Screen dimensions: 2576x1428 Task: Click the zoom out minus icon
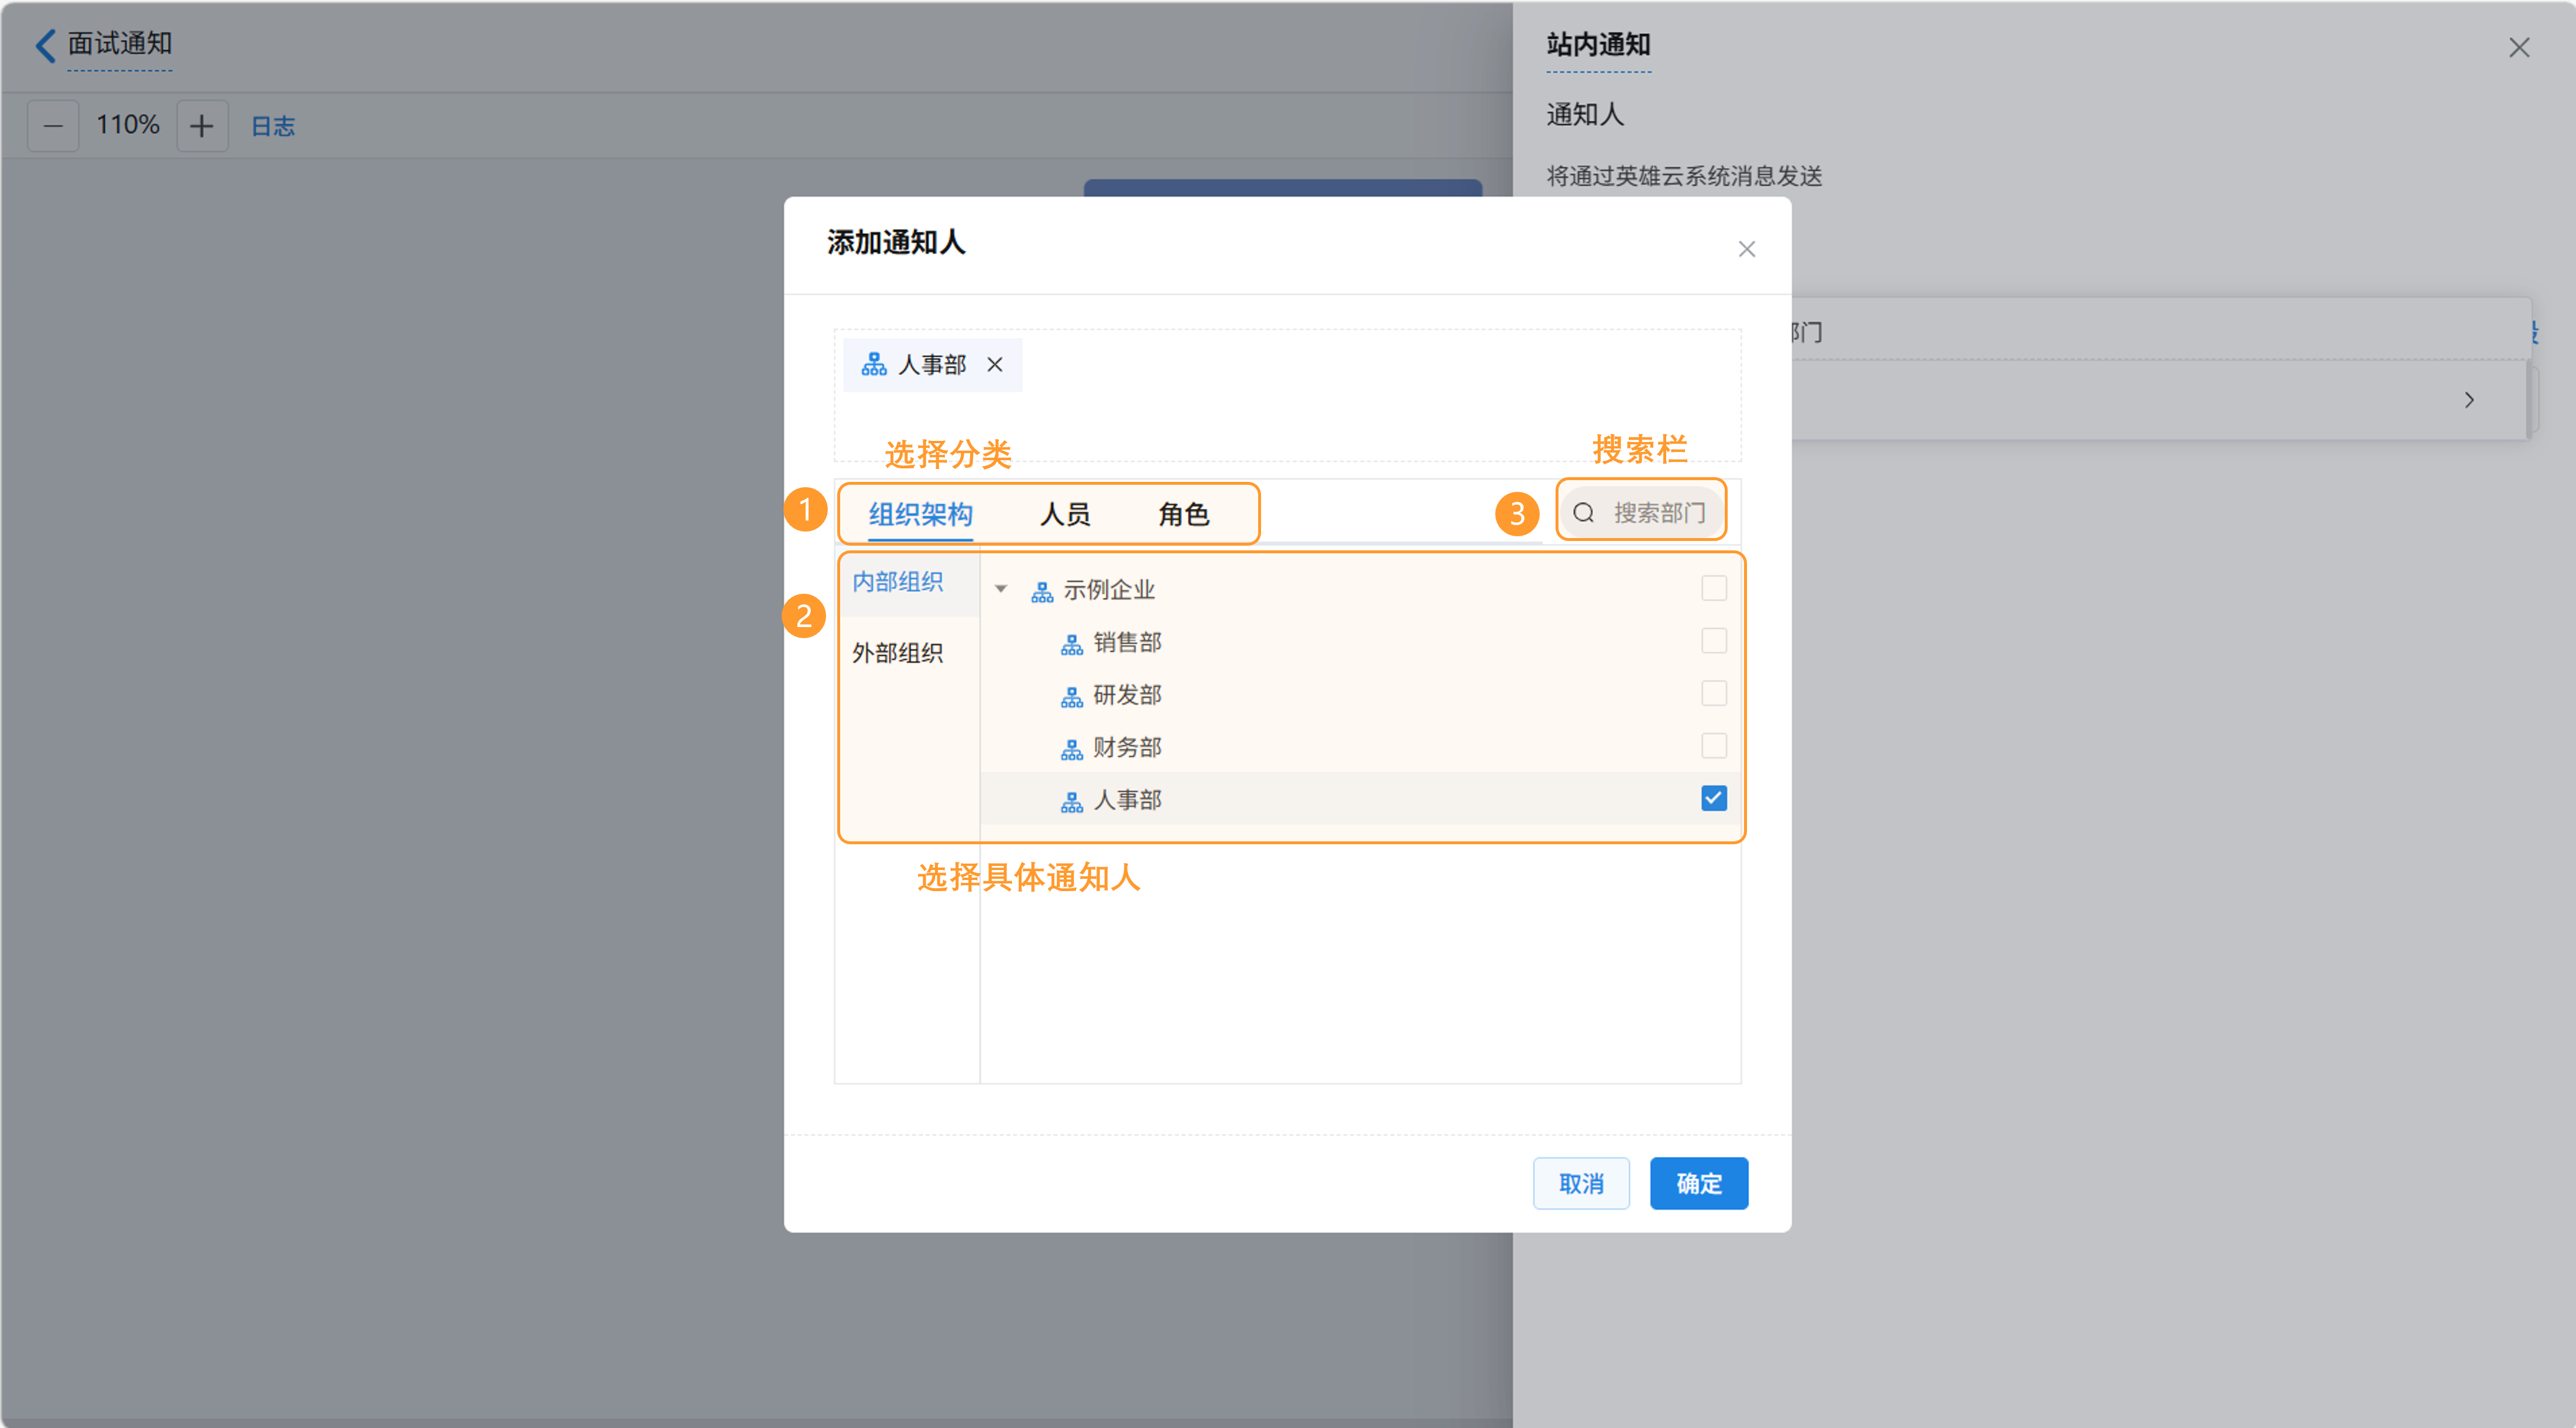tap(53, 126)
